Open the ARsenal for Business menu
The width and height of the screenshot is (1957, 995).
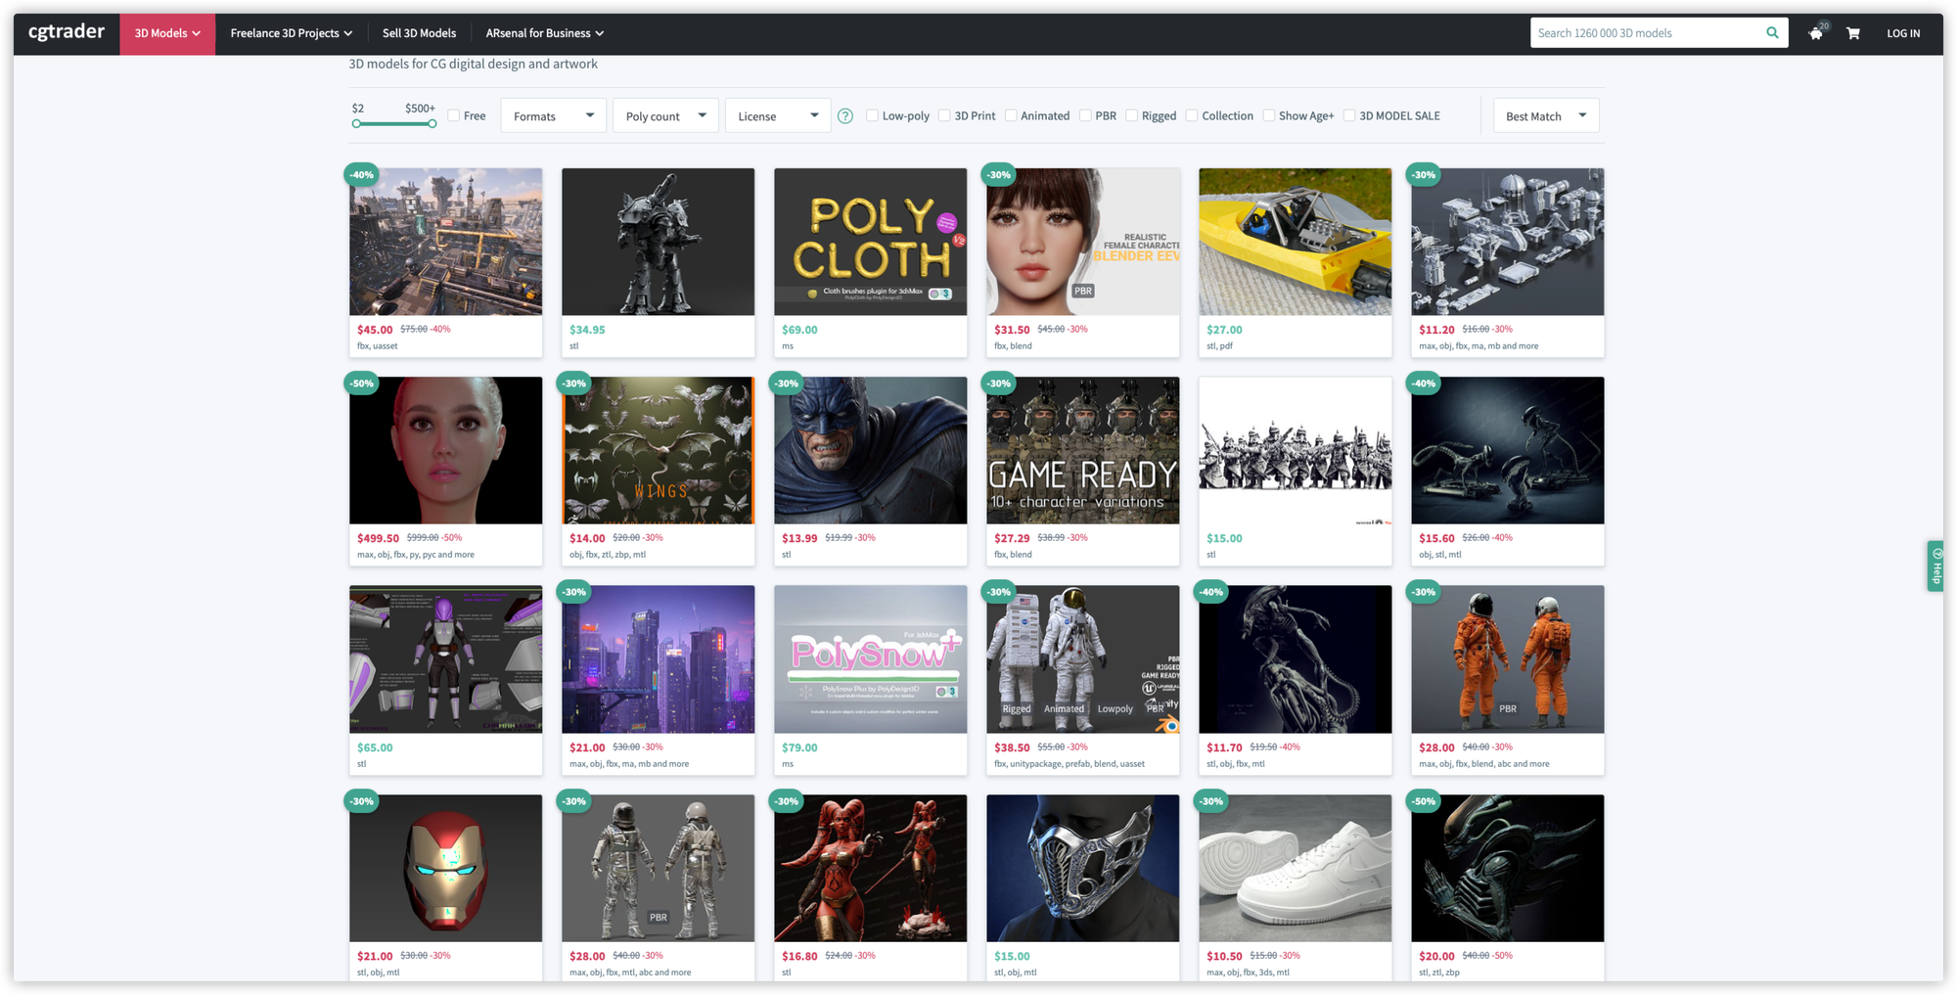point(544,32)
